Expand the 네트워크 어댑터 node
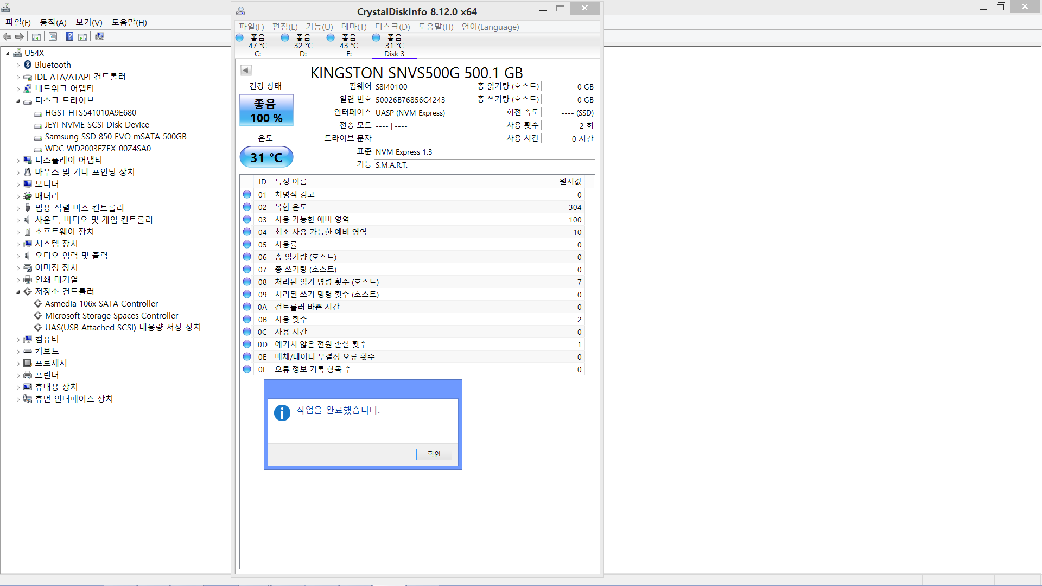This screenshot has width=1042, height=586. tap(18, 89)
